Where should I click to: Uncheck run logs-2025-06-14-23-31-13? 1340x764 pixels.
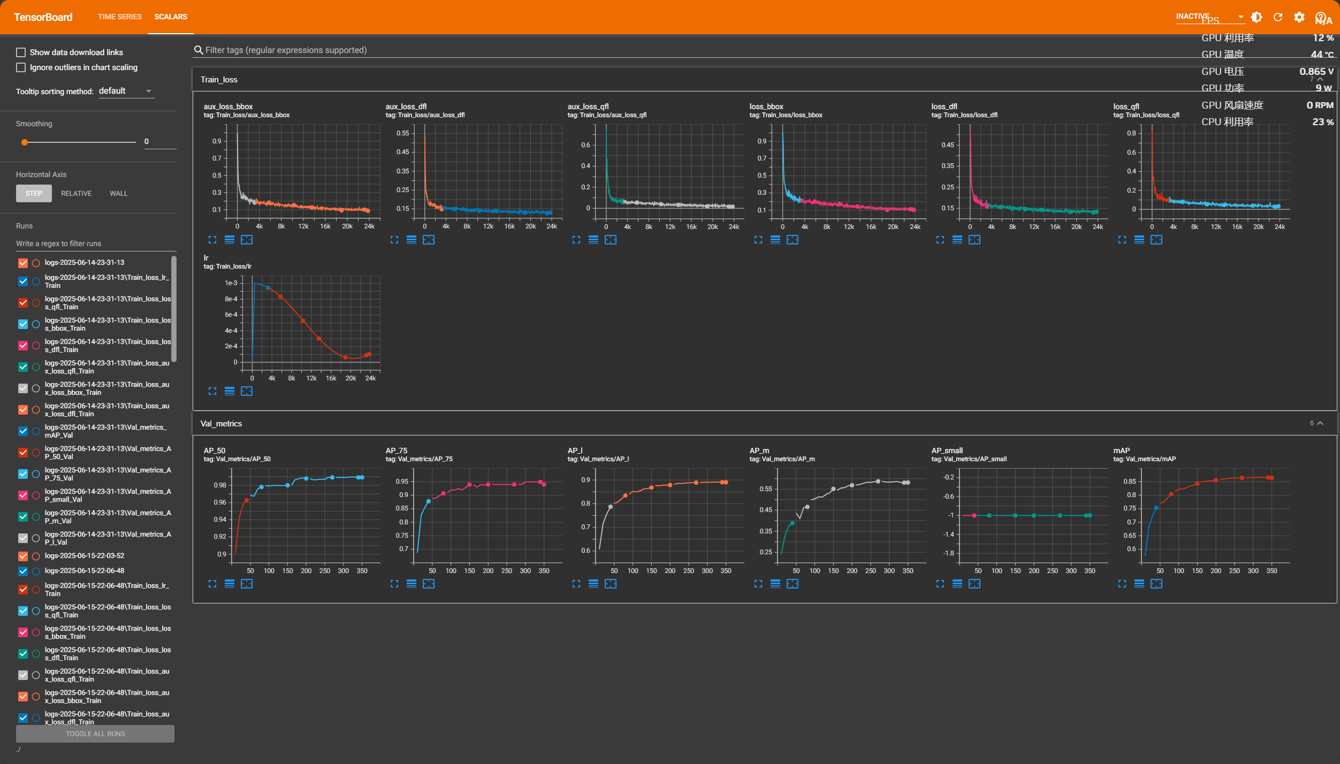pos(23,263)
